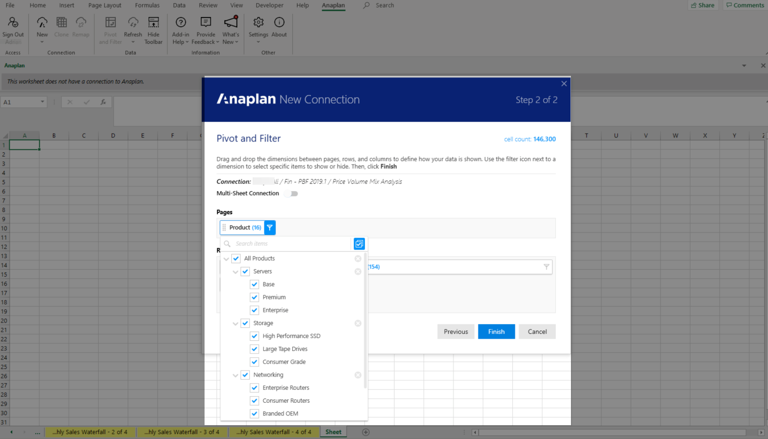
Task: Uncheck the Networking checkbox
Action: tap(245, 375)
